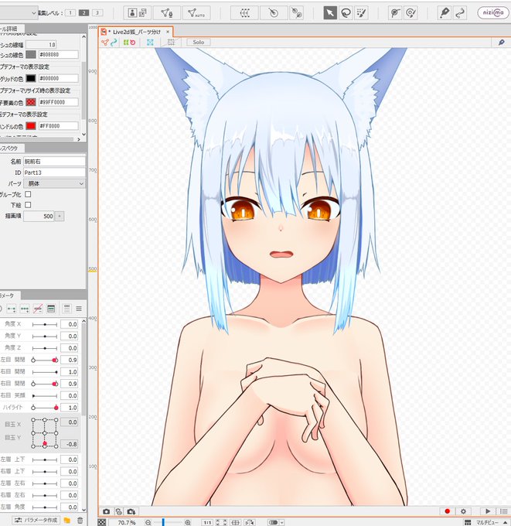Open playback settings gear icon
Screen dimensions: 511x526
pyautogui.click(x=463, y=511)
